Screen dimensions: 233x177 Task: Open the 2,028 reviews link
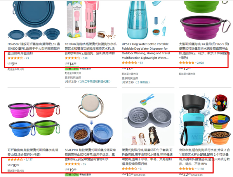coord(200,63)
